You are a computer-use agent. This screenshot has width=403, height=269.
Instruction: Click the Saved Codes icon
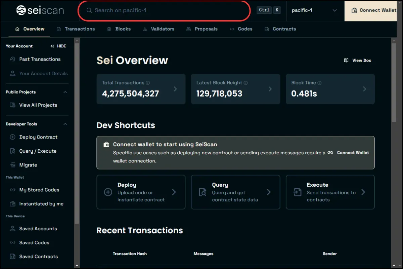[13, 243]
